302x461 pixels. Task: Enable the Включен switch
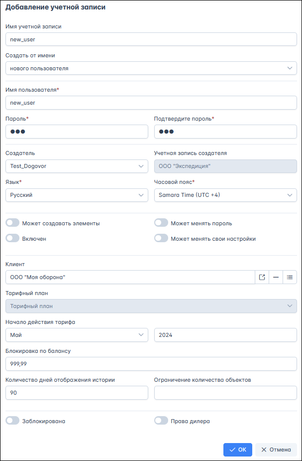[x=12, y=238]
